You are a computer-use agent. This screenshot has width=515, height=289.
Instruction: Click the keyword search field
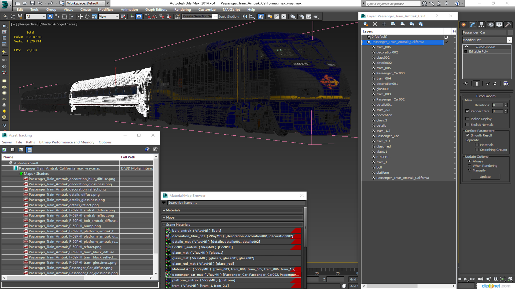pyautogui.click(x=393, y=3)
